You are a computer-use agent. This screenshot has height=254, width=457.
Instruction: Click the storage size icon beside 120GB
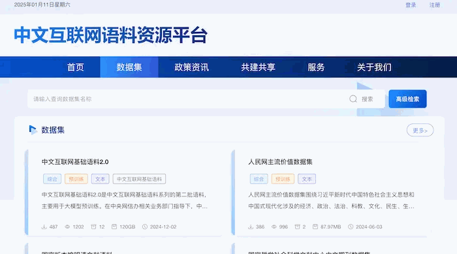click(114, 227)
